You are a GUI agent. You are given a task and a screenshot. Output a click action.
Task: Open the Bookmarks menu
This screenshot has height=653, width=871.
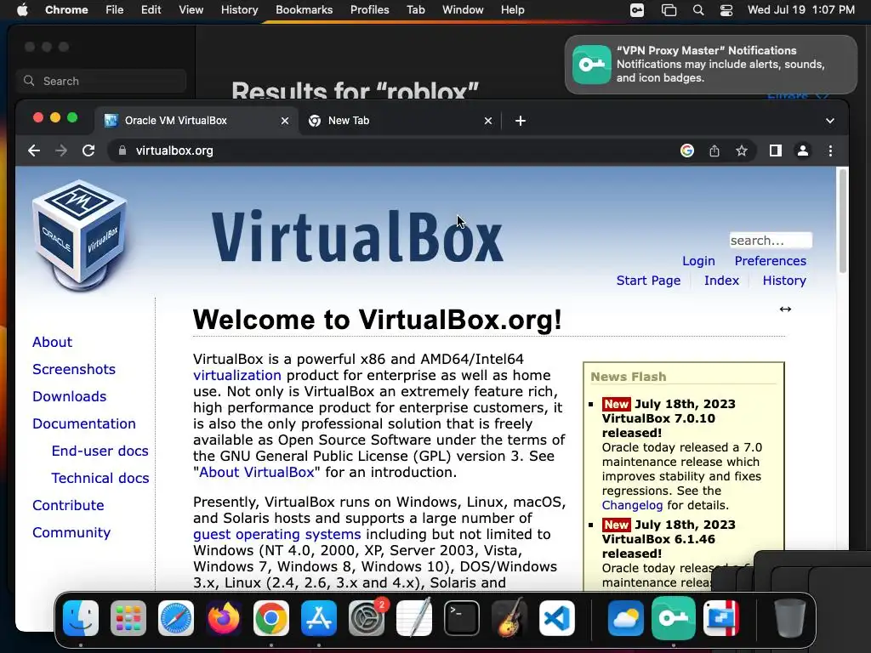tap(304, 9)
